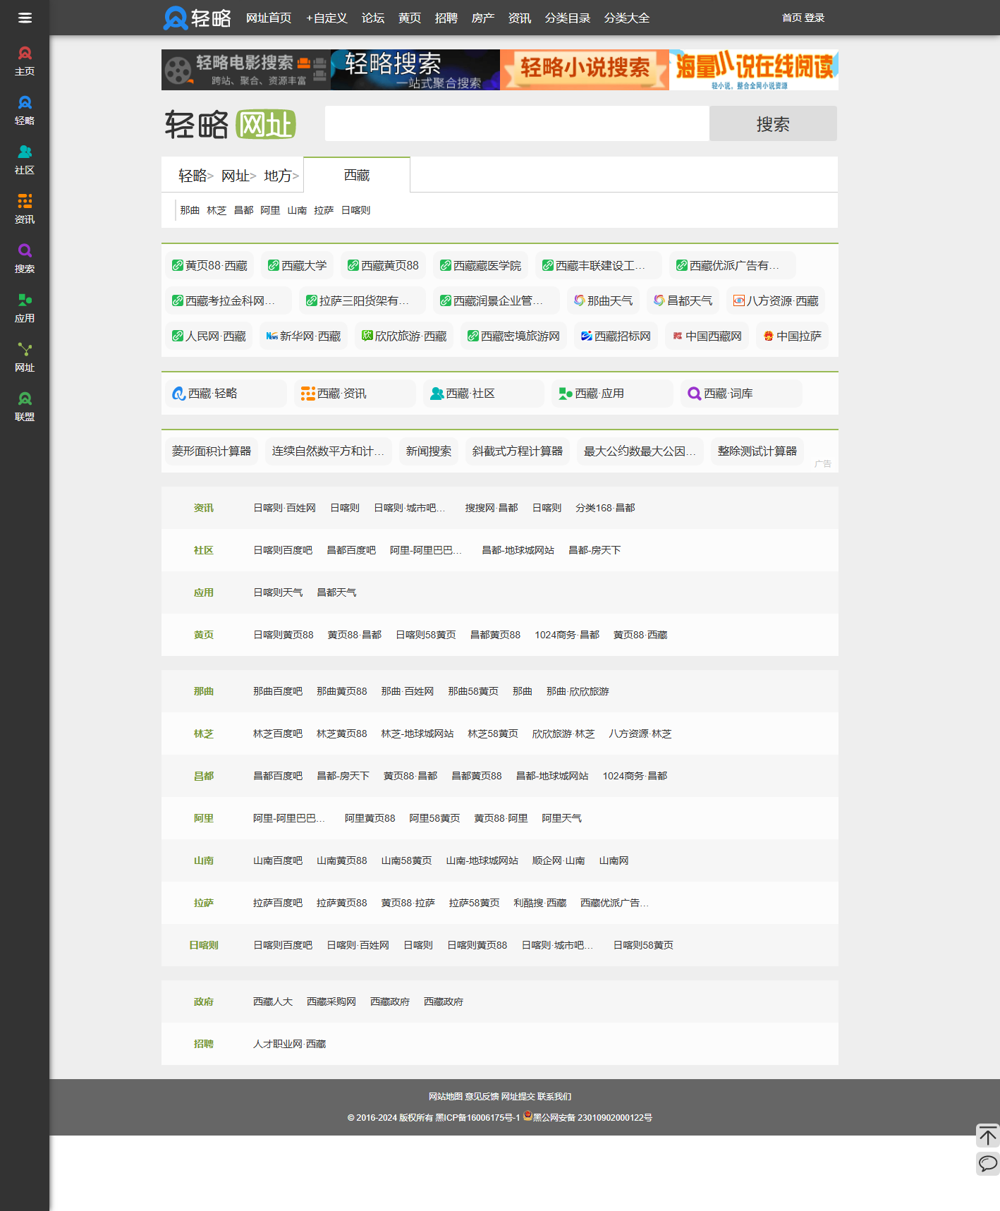Open the feedback chat bubble icon
The width and height of the screenshot is (1000, 1211).
tap(987, 1163)
